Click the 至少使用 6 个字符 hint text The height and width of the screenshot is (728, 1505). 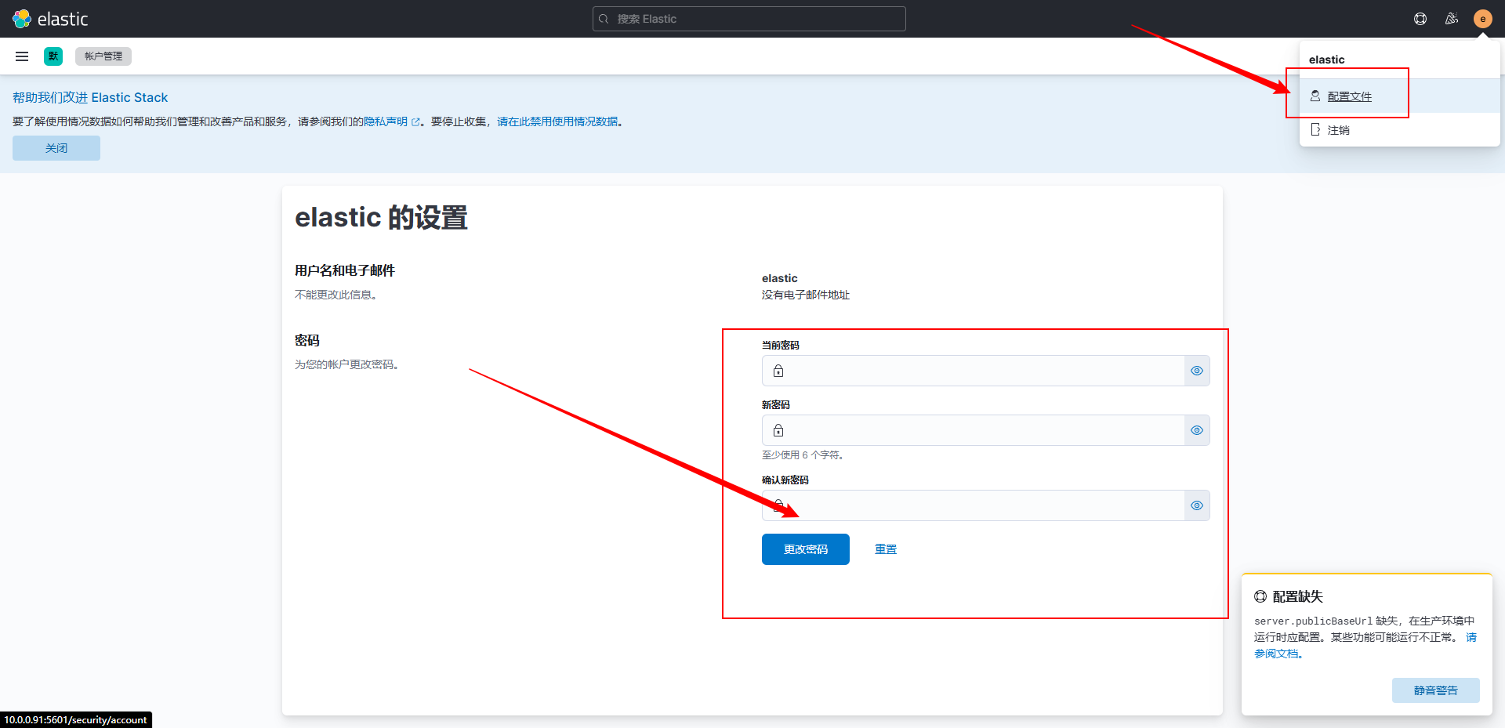pos(803,455)
